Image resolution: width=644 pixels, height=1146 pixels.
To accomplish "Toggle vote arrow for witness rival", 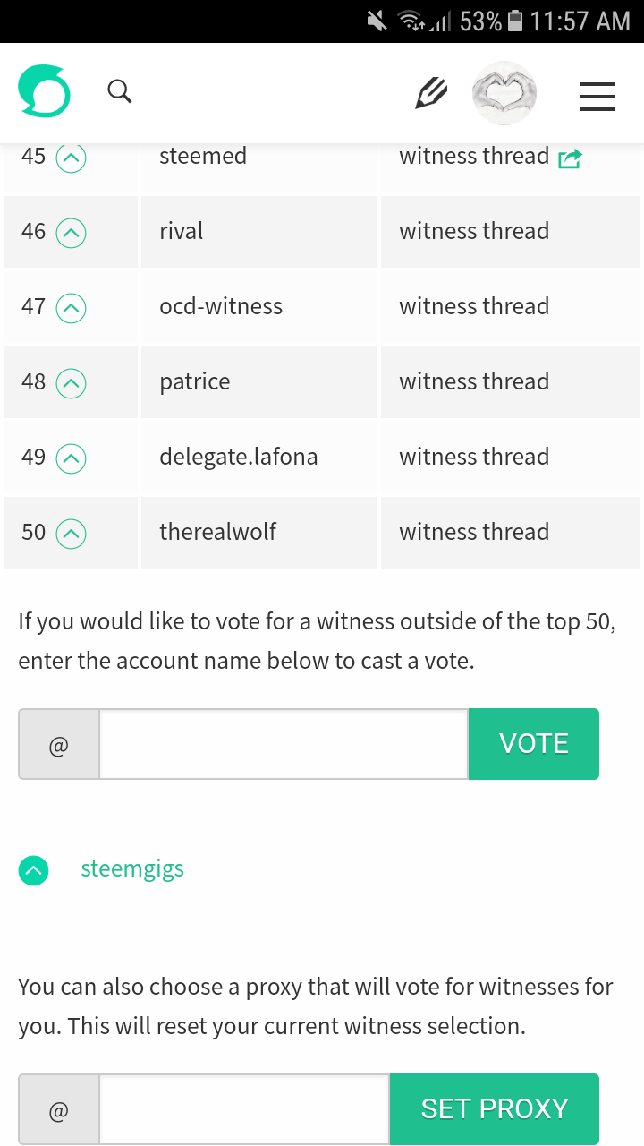I will click(x=72, y=234).
